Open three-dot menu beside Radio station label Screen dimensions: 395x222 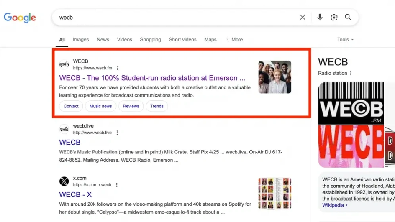point(351,73)
